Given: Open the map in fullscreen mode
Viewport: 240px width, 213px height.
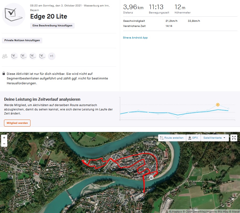Looking at the screenshot, I should click(x=234, y=138).
